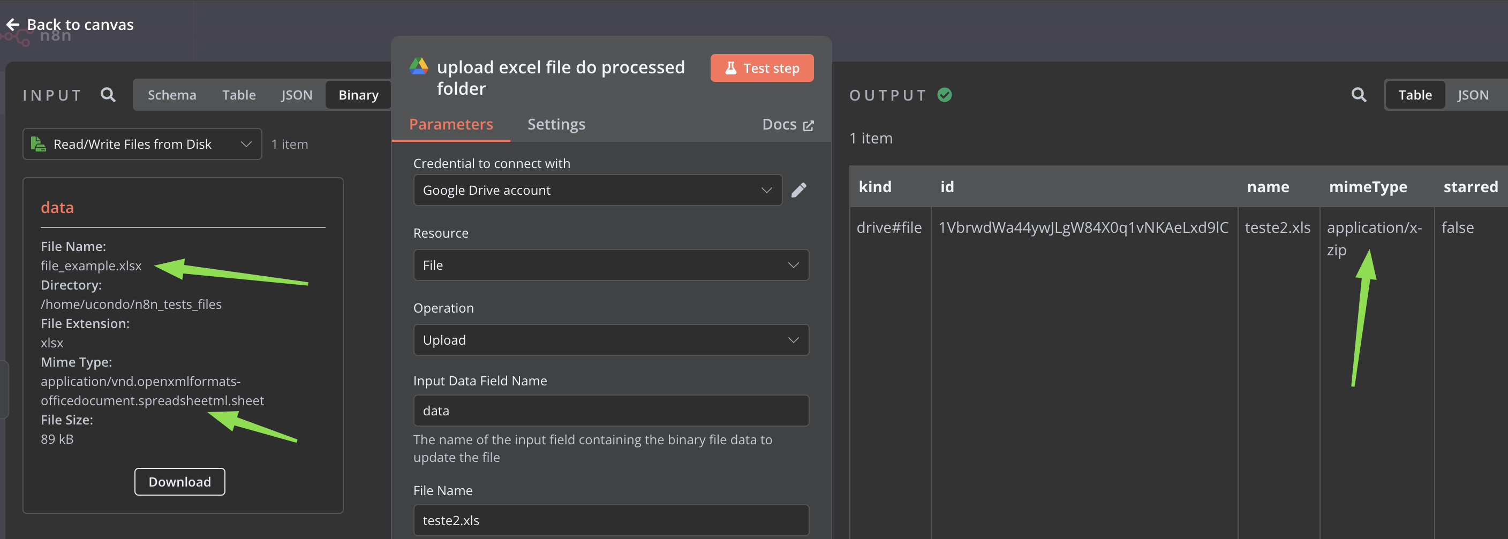Click directory path /home/ucondo/n8n_tests_files

point(131,305)
